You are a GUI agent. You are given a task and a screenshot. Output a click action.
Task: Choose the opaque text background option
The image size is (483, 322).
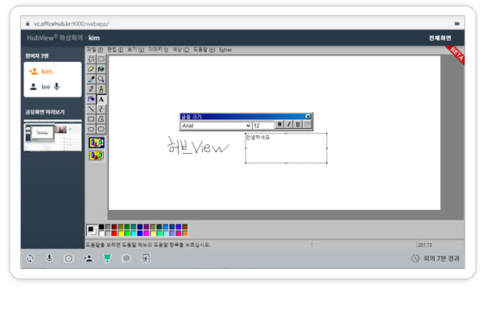coord(97,142)
